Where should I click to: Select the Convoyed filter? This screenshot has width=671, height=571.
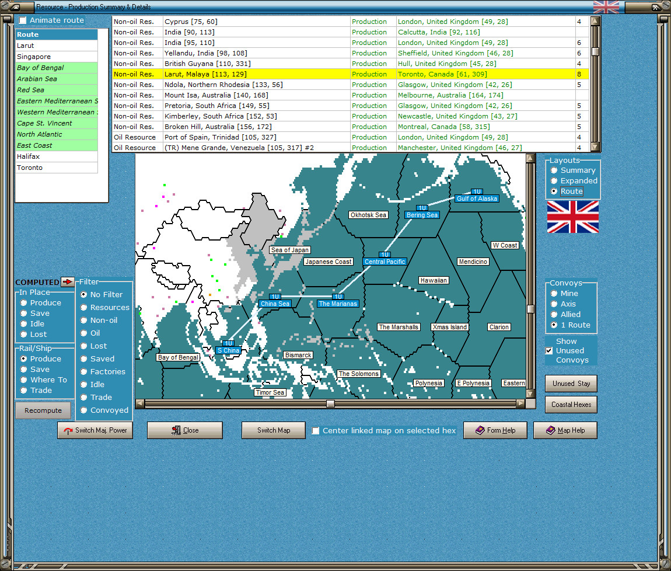[x=84, y=410]
